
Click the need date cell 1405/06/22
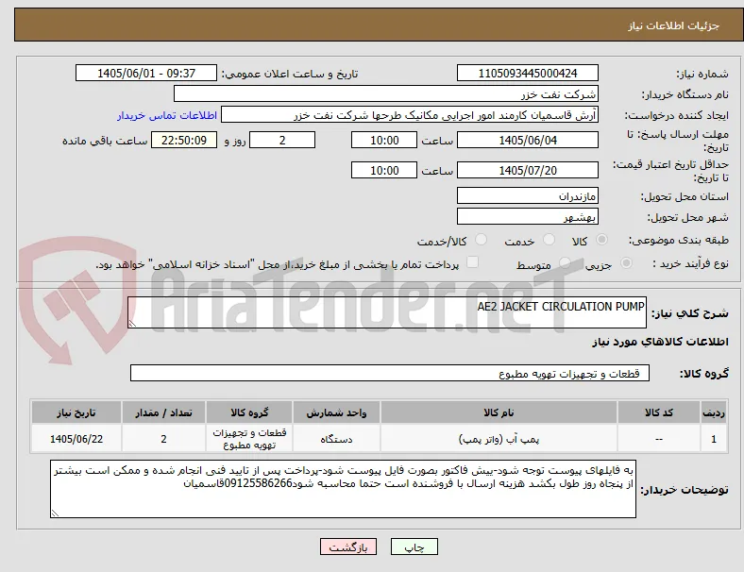(x=76, y=439)
